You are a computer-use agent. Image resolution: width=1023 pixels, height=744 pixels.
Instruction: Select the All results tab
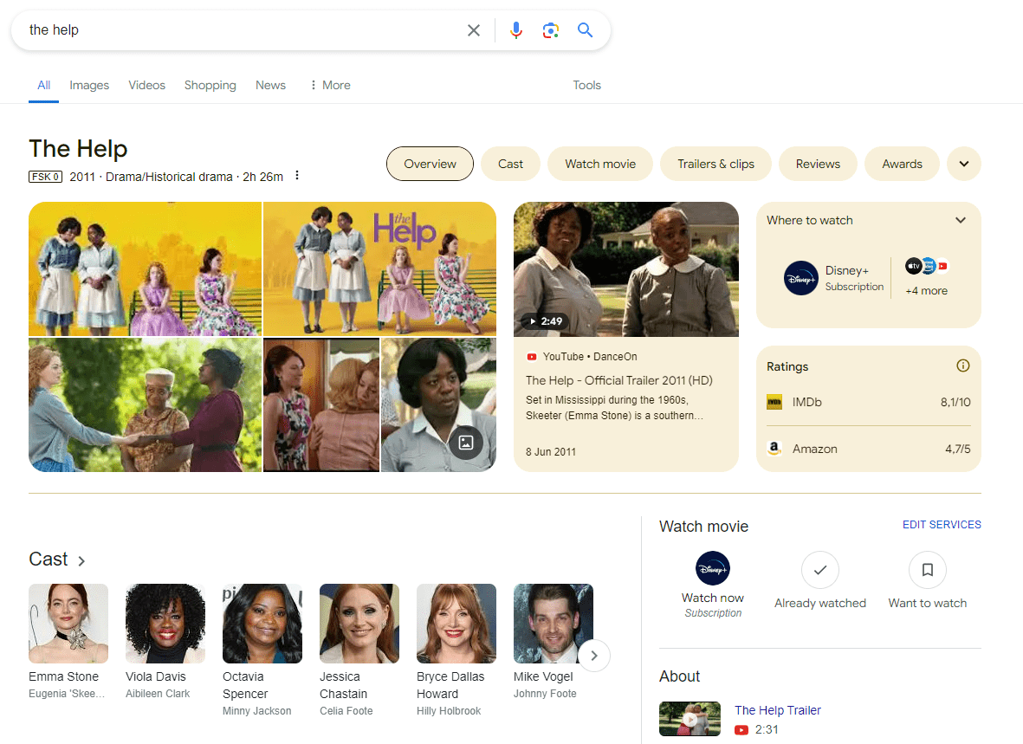(43, 85)
